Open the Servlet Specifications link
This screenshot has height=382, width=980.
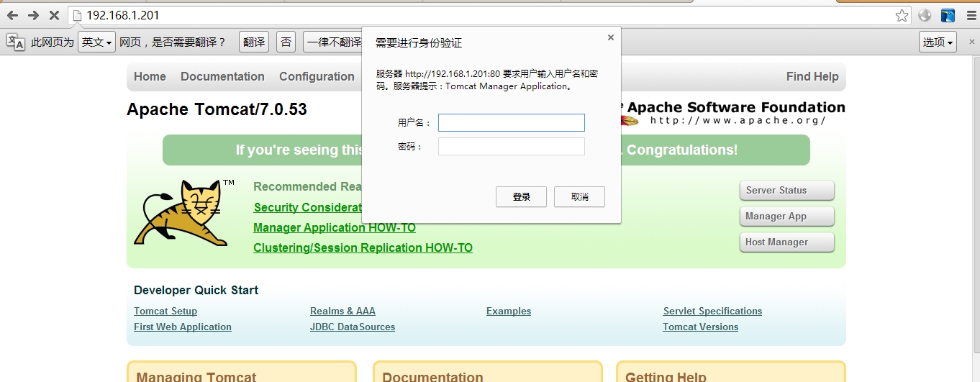[x=712, y=311]
